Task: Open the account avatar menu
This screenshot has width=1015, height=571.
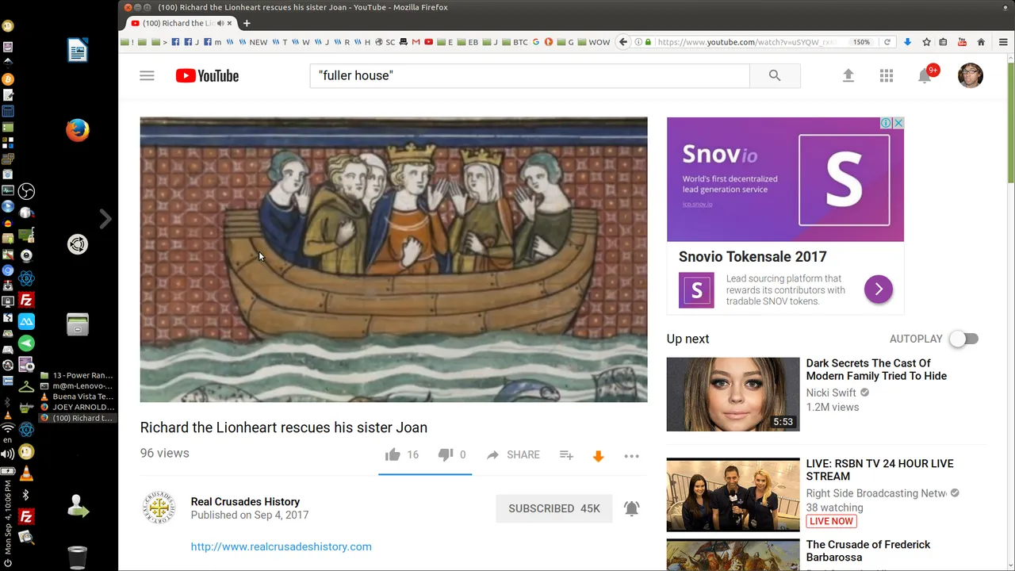Action: (x=971, y=75)
